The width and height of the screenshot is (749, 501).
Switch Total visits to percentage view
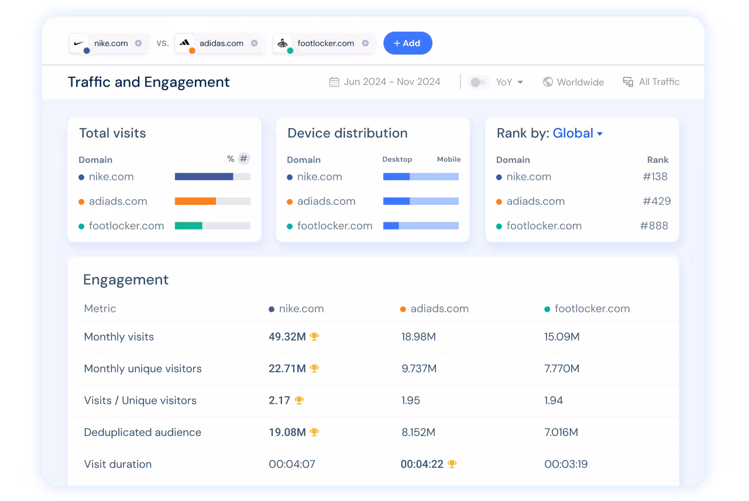[231, 159]
